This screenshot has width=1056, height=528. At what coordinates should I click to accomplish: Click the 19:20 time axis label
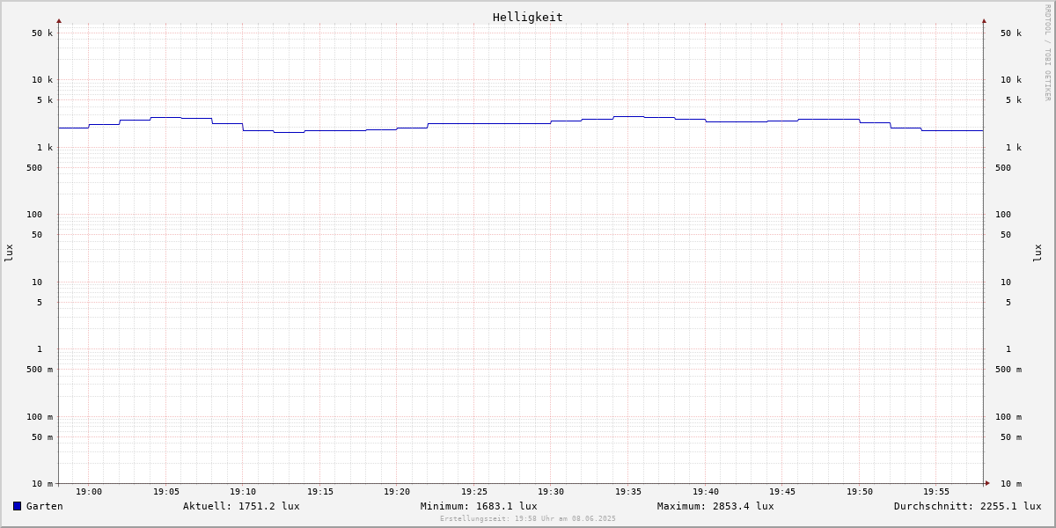click(x=397, y=492)
